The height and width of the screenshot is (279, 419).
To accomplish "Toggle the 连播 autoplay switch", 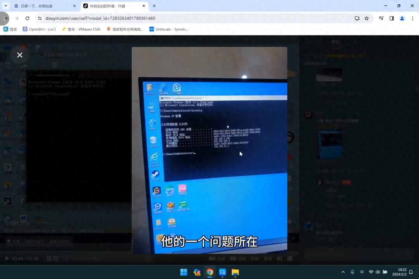I will 213,258.
